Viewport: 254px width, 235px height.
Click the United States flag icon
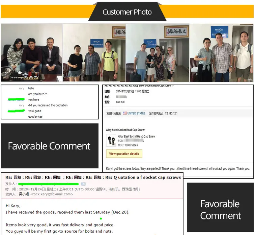[x=124, y=113]
